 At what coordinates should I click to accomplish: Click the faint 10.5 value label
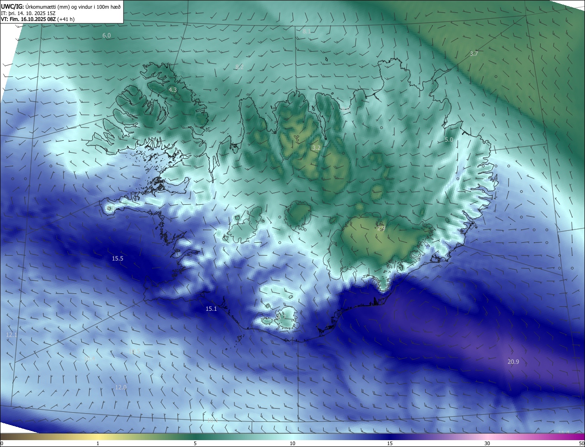click(134, 351)
